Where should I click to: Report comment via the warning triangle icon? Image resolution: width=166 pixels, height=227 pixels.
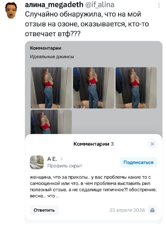click(152, 210)
